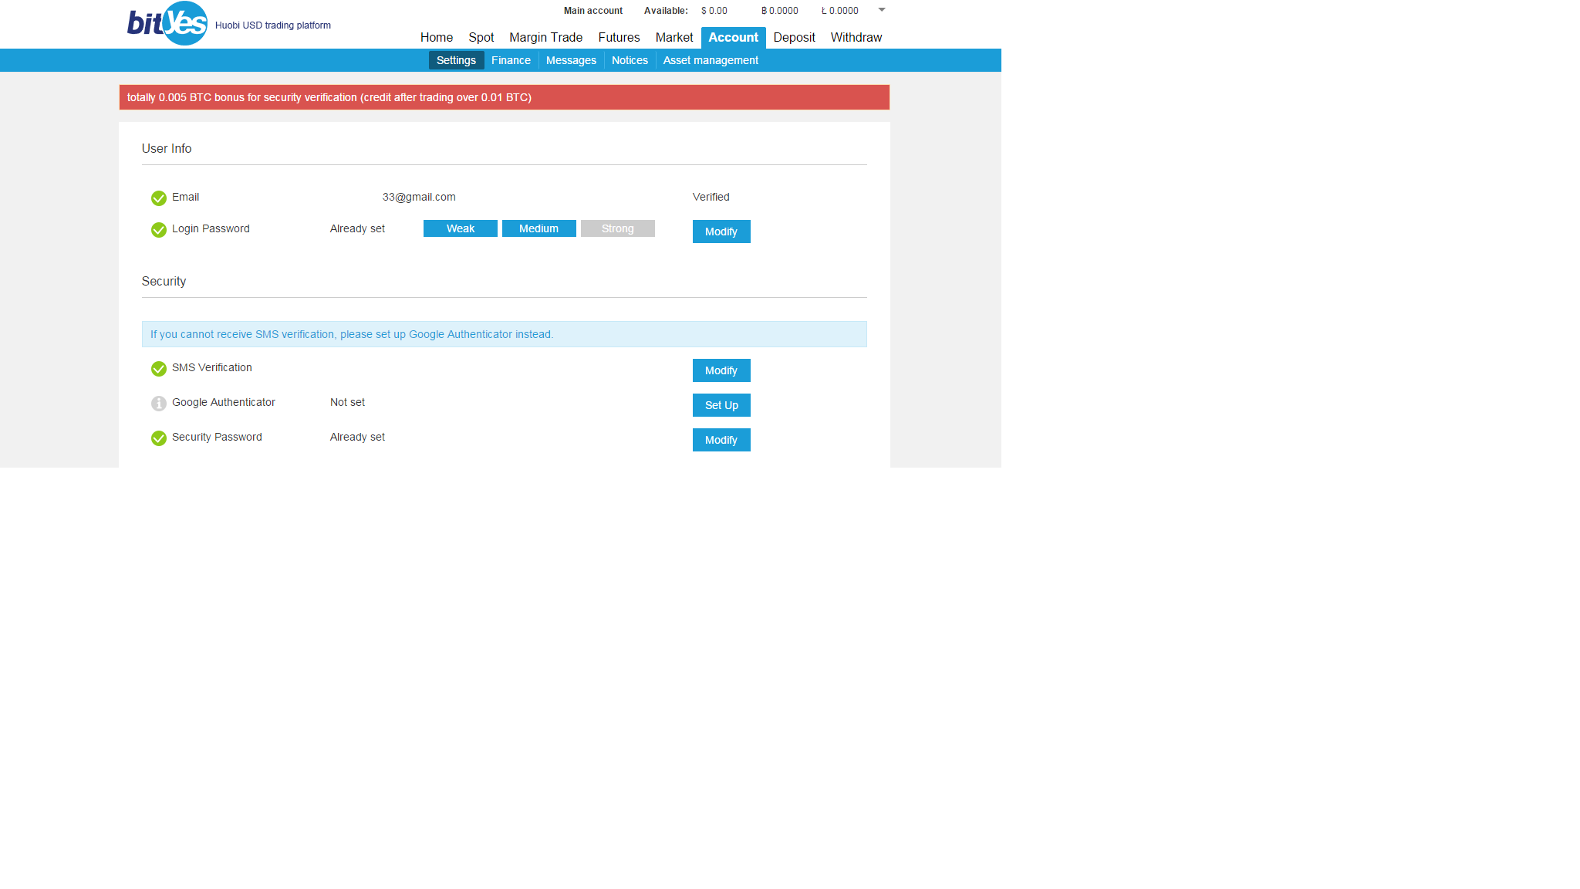Open the Margin Trade menu
The image size is (1580, 889).
point(545,37)
